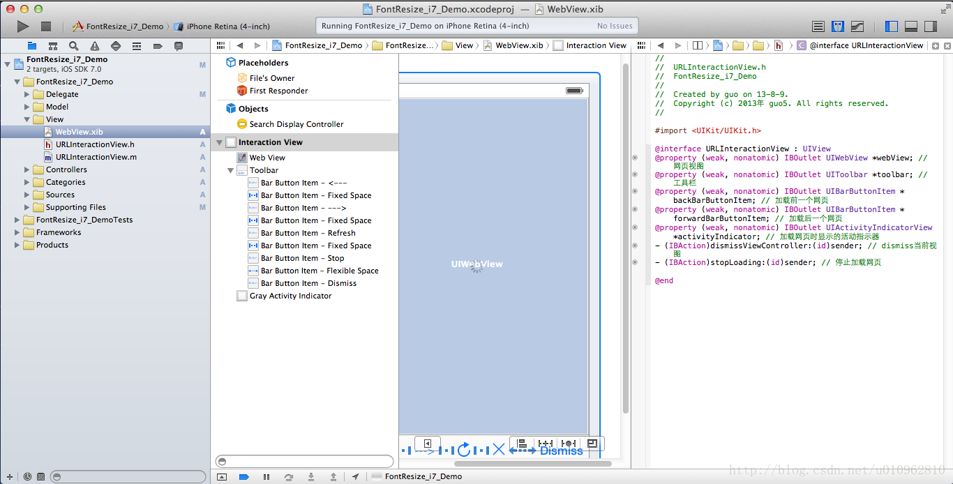This screenshot has width=953, height=484.
Task: Add a new assistant editor pane
Action: pyautogui.click(x=936, y=45)
